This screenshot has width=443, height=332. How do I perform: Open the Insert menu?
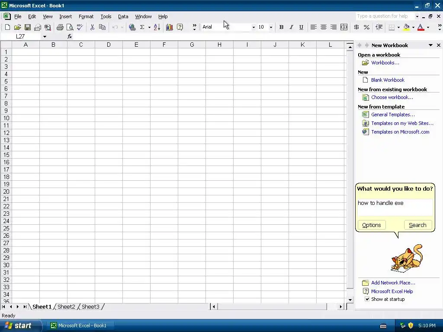(x=66, y=16)
